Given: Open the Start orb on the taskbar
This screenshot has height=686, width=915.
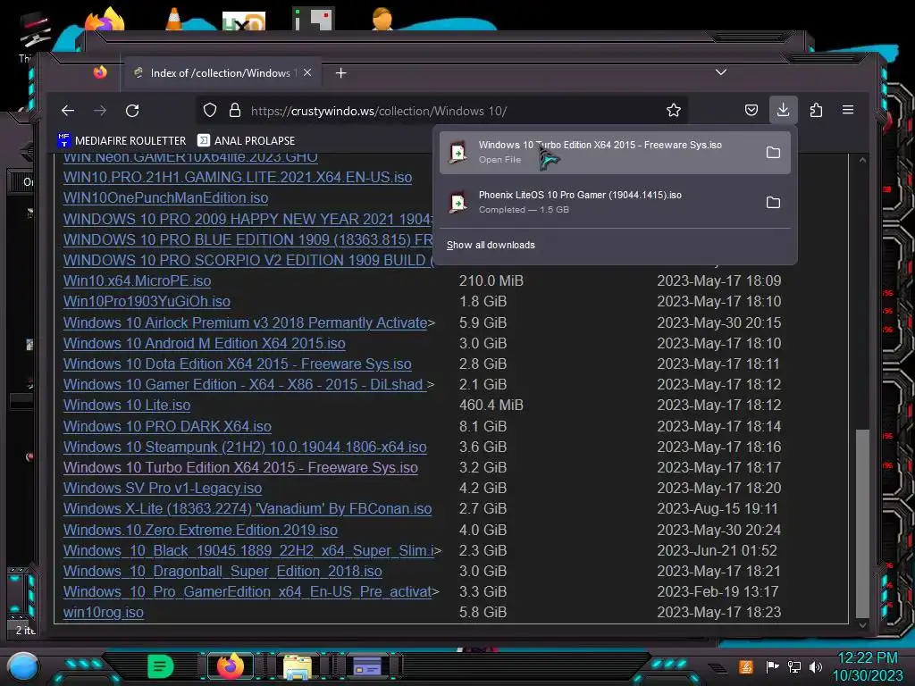Looking at the screenshot, I should pos(22,666).
